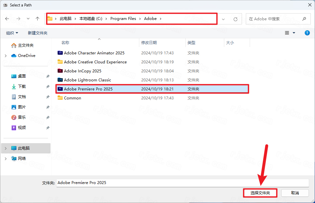Click the 文件夹 name input field
Image resolution: width=315 pixels, height=203 pixels.
(x=182, y=183)
